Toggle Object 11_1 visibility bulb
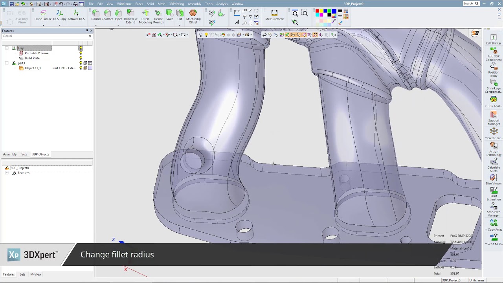This screenshot has height=283, width=503. coord(81,68)
